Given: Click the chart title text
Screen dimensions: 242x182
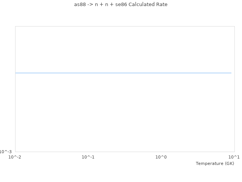Looking at the screenshot, I should pos(121,5).
